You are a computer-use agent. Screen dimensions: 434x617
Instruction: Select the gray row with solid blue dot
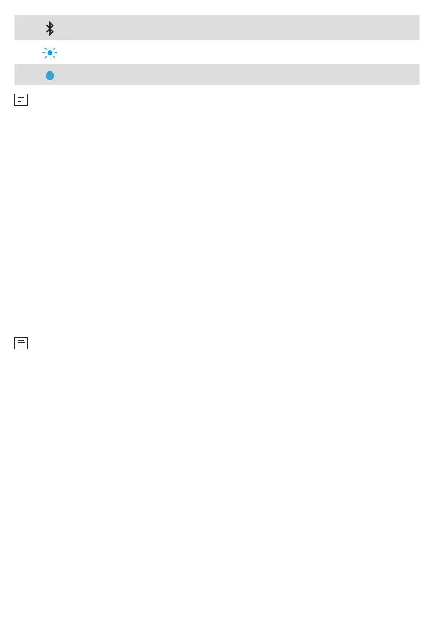[x=217, y=75]
